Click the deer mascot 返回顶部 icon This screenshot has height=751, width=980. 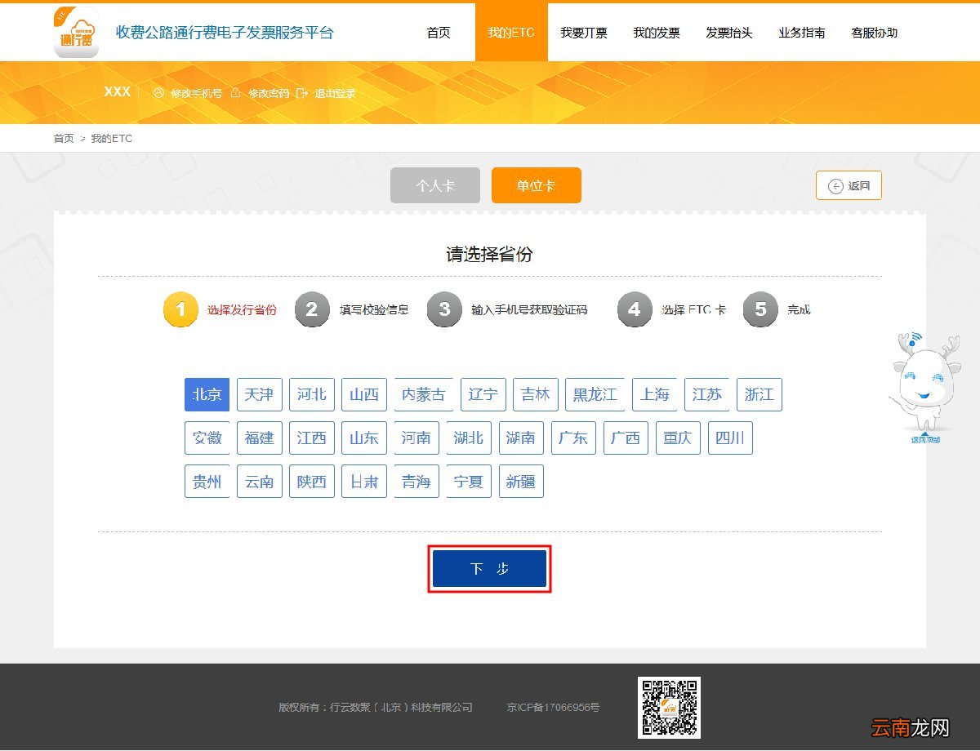coord(924,387)
